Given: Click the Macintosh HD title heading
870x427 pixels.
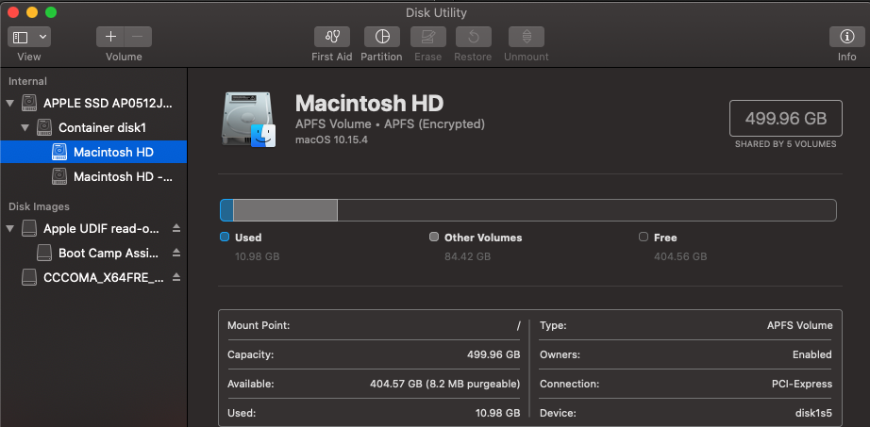Looking at the screenshot, I should coord(369,103).
